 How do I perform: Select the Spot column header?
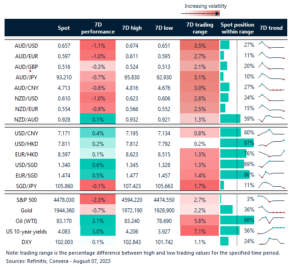(x=64, y=28)
